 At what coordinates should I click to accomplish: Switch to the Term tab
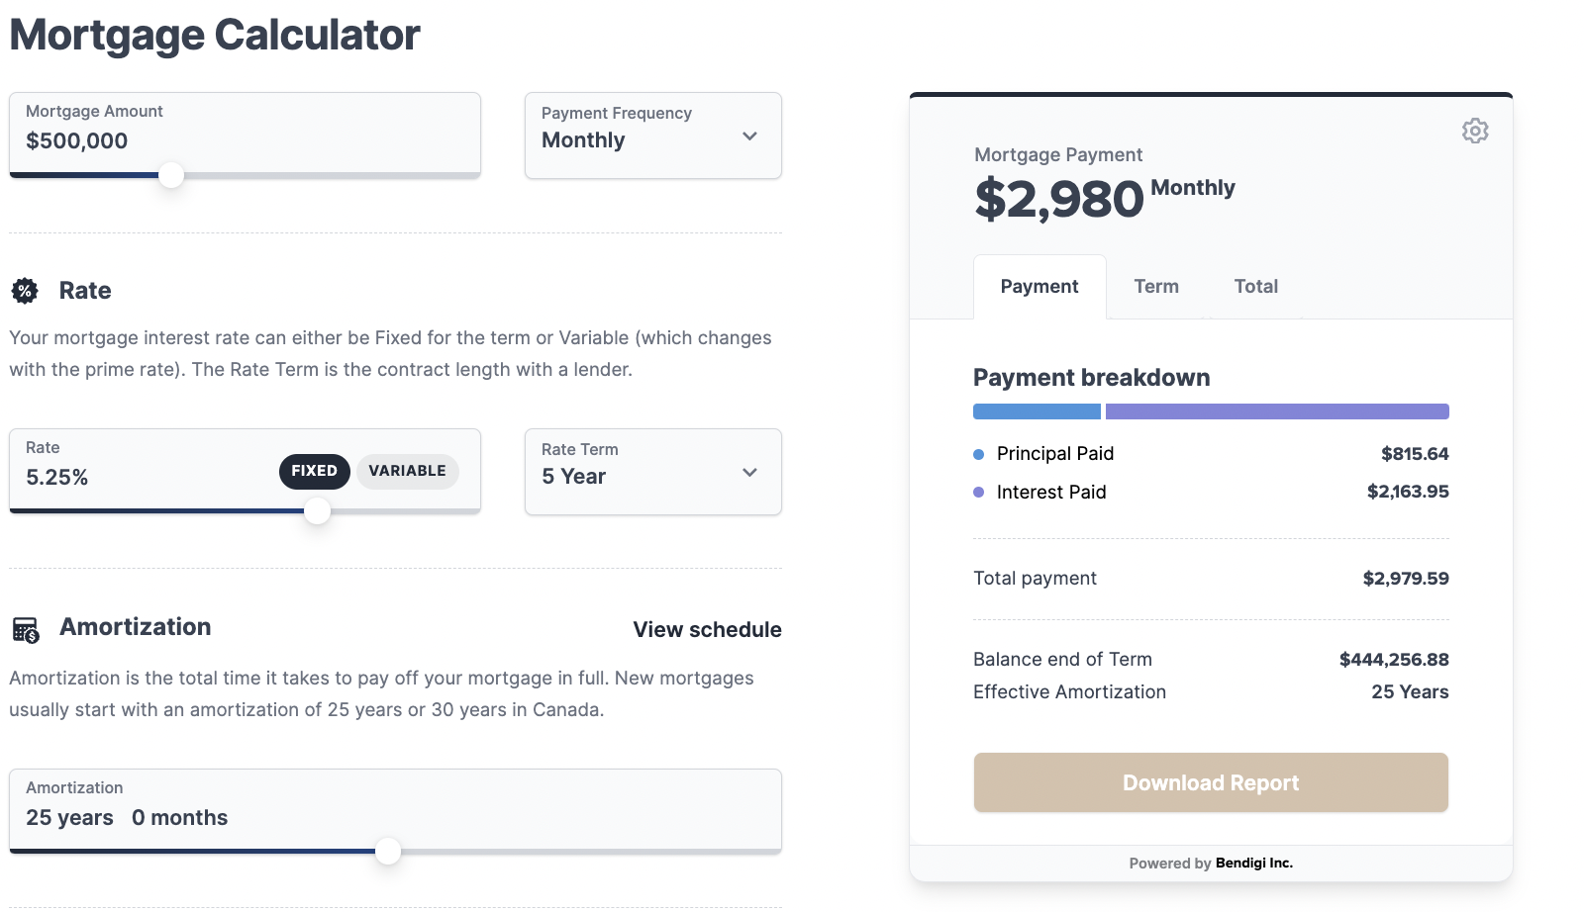coord(1155,286)
